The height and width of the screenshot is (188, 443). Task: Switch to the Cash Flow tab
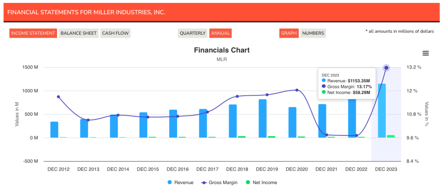(x=116, y=33)
